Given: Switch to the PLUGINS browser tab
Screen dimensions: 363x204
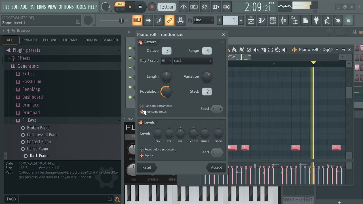Looking at the screenshot, I should 50,40.
